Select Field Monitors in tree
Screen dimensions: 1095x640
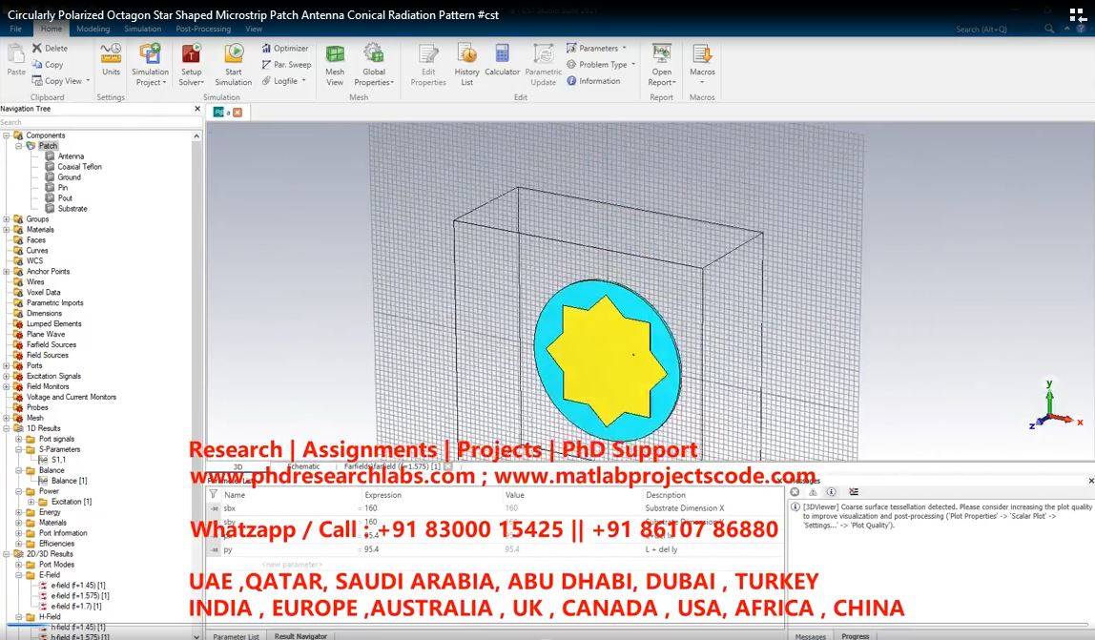click(48, 386)
